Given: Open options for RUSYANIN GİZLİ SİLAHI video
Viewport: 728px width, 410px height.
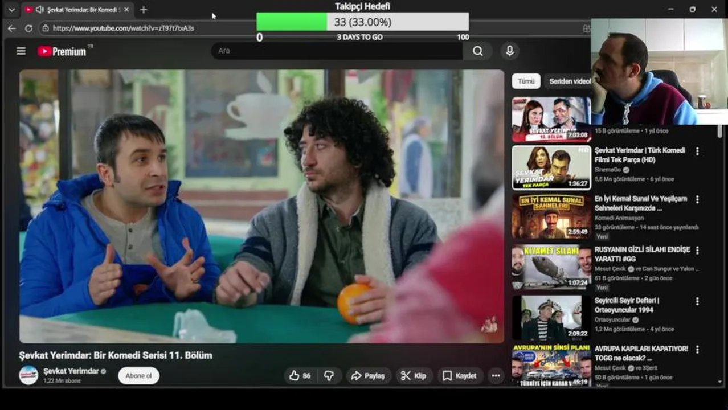Looking at the screenshot, I should [x=697, y=251].
